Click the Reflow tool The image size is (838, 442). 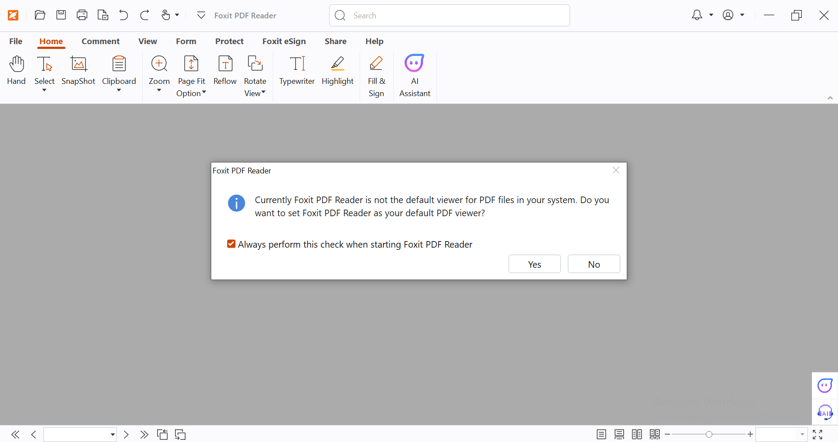pyautogui.click(x=225, y=70)
